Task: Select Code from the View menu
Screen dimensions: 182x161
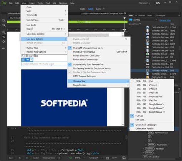Action: pyautogui.click(x=44, y=7)
